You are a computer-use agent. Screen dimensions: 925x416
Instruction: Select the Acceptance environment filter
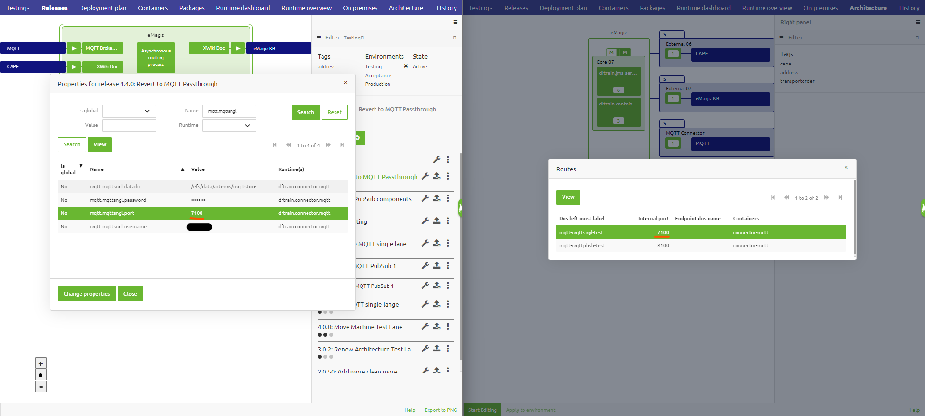pos(378,76)
